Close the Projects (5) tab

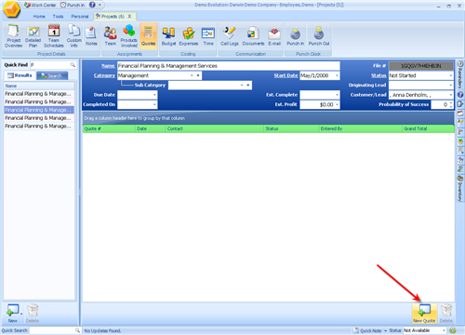tap(129, 16)
